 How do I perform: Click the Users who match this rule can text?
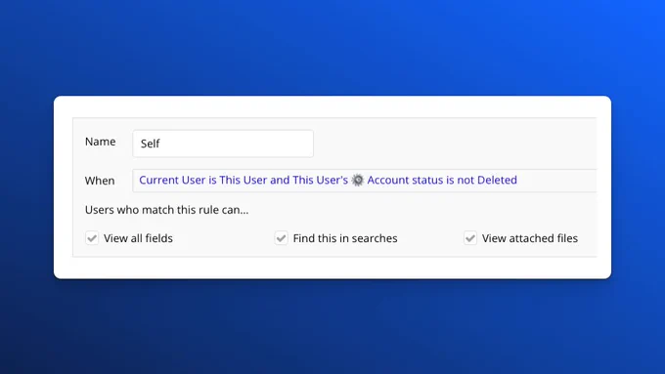pos(166,210)
